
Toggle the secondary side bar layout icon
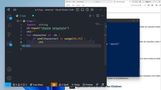point(87,10)
